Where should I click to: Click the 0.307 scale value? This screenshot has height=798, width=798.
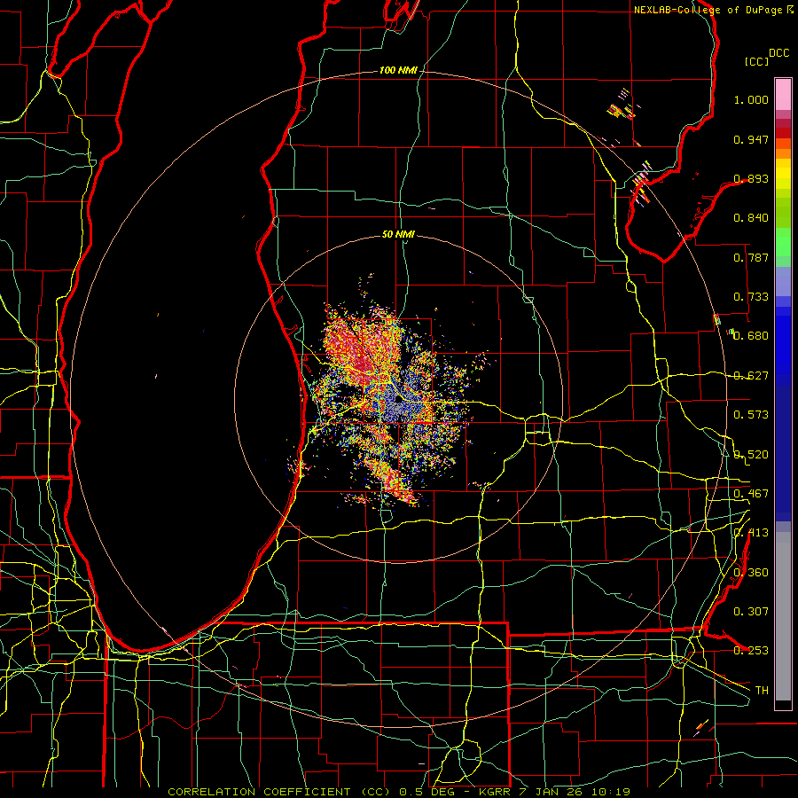pos(751,612)
